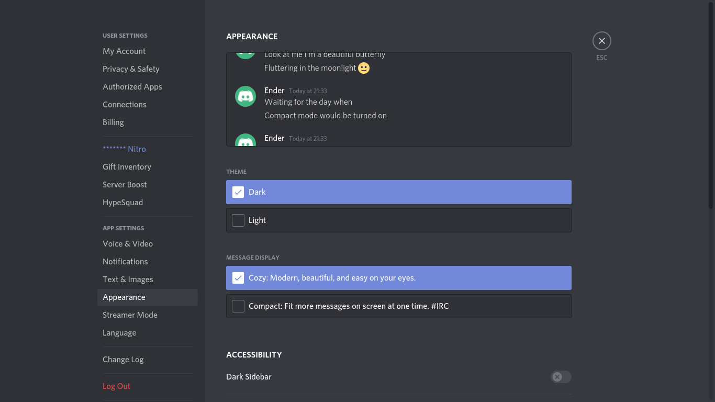Open Language settings
The width and height of the screenshot is (715, 402).
[148, 333]
